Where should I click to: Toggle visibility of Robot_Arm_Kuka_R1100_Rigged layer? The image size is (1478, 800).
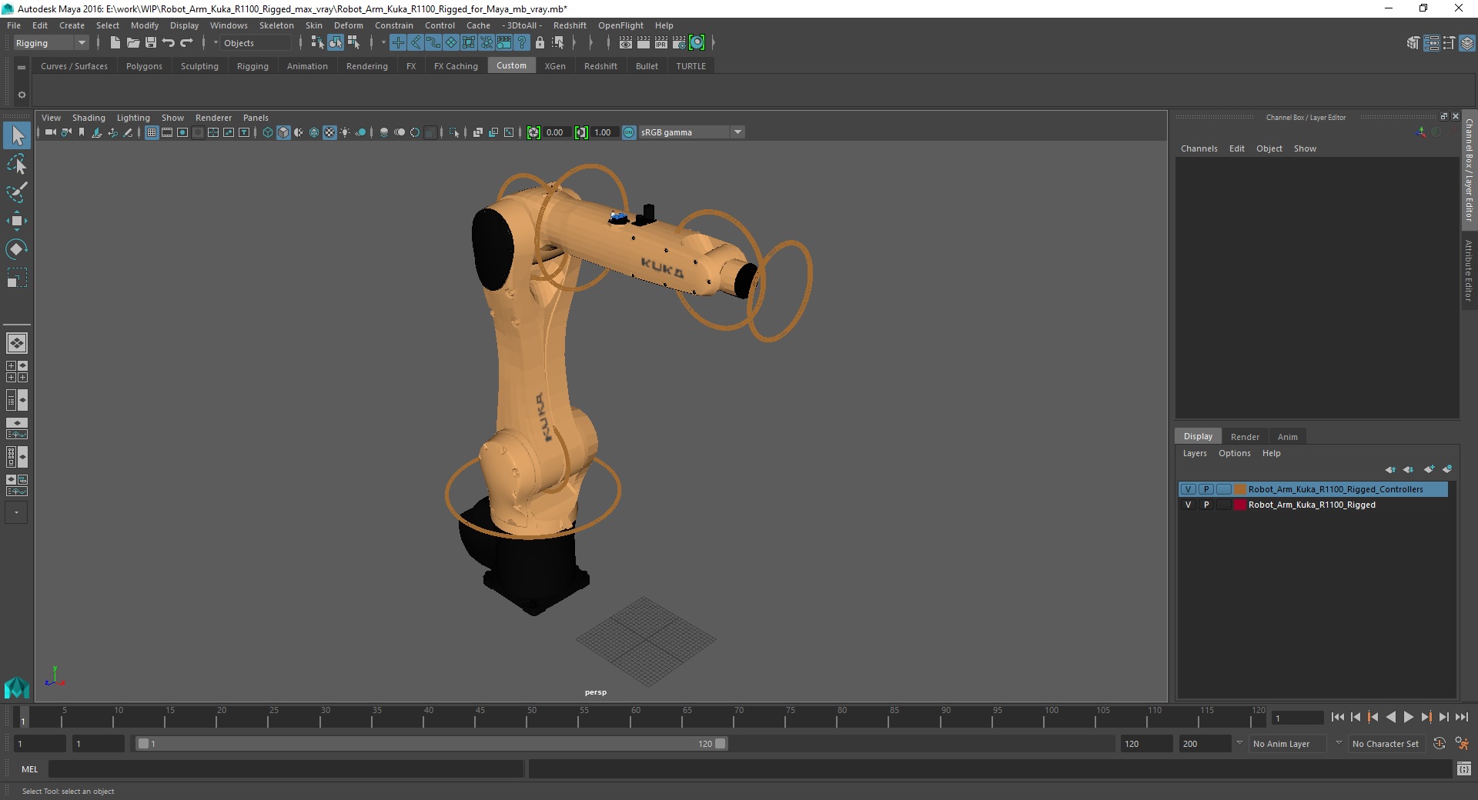(1189, 505)
